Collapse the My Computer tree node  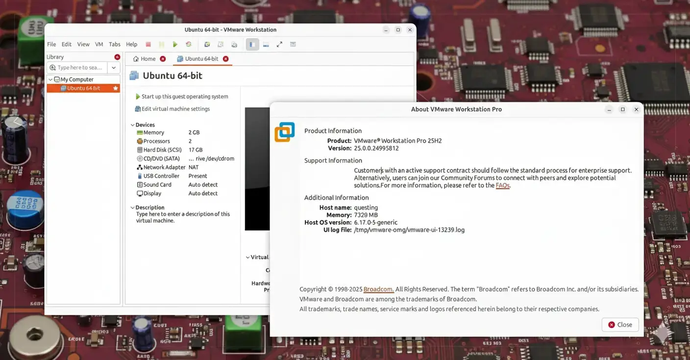coord(50,79)
